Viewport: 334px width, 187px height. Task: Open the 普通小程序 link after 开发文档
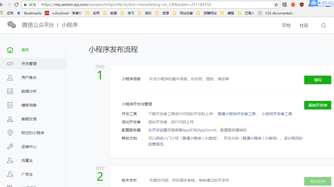(x=252, y=138)
